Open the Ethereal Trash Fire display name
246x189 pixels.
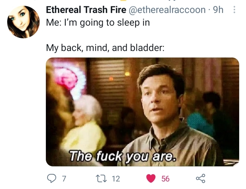tap(86, 10)
